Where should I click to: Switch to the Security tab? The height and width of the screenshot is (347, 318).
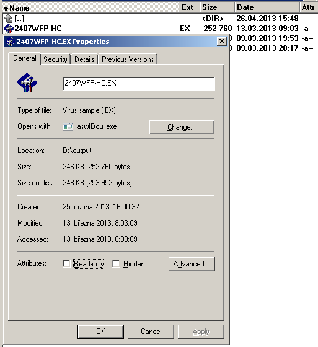(55, 59)
